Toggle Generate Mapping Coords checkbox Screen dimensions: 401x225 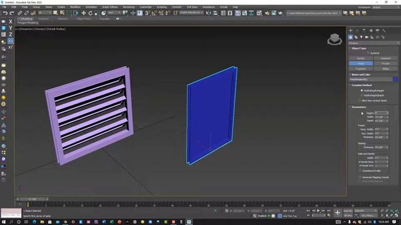point(360,177)
